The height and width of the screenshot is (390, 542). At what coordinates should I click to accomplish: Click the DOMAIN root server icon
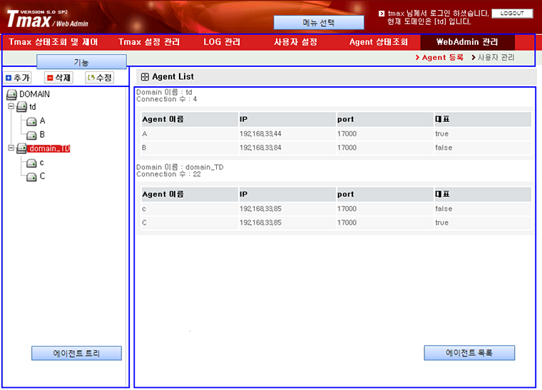coord(11,94)
